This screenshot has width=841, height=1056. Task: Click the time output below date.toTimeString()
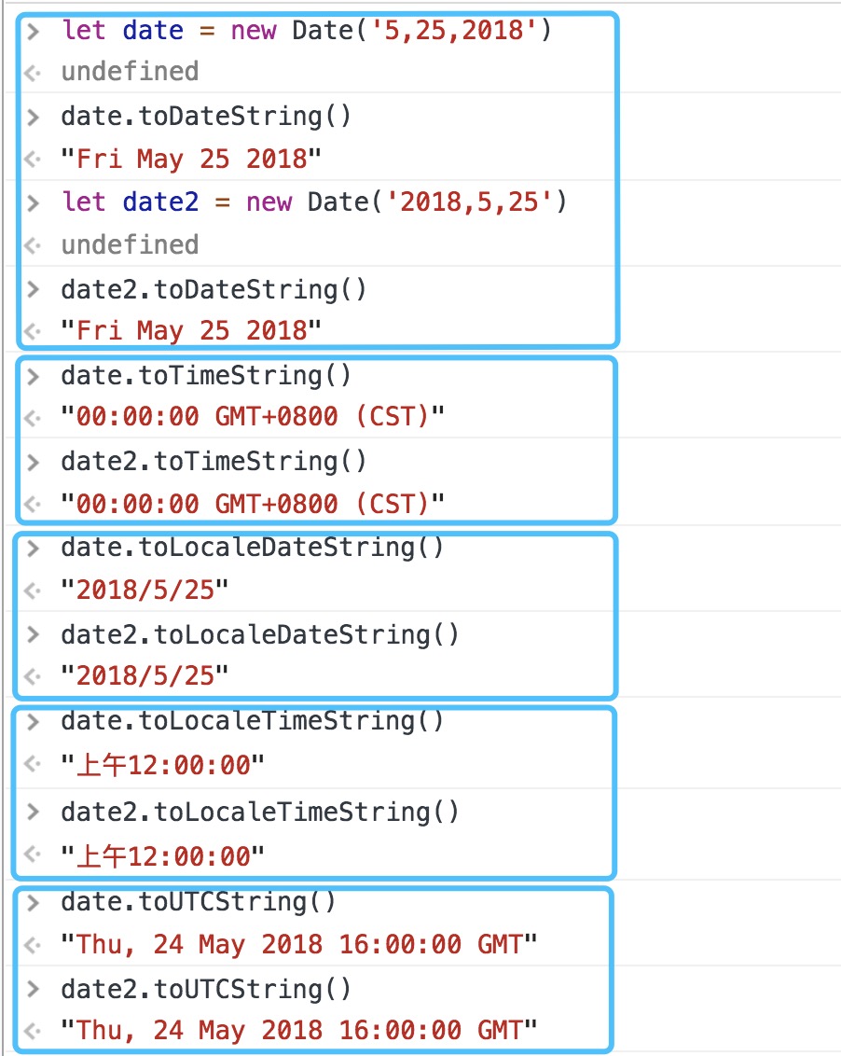tap(252, 417)
